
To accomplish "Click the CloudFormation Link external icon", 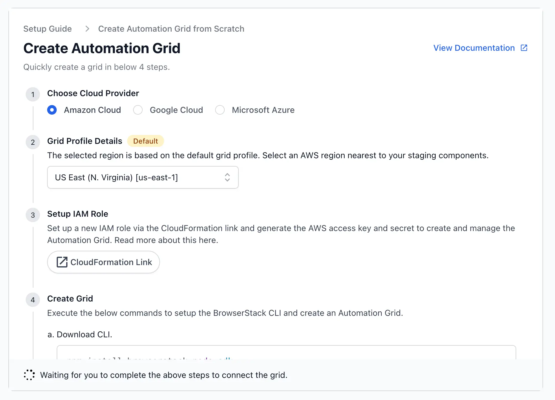I will coord(62,262).
